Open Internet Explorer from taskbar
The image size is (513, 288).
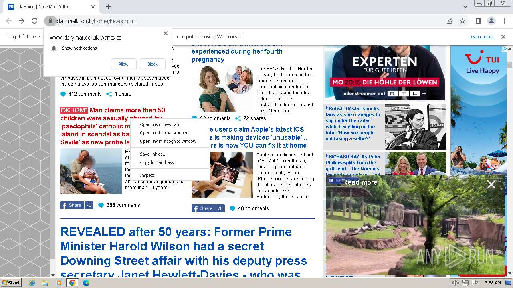click(32, 283)
